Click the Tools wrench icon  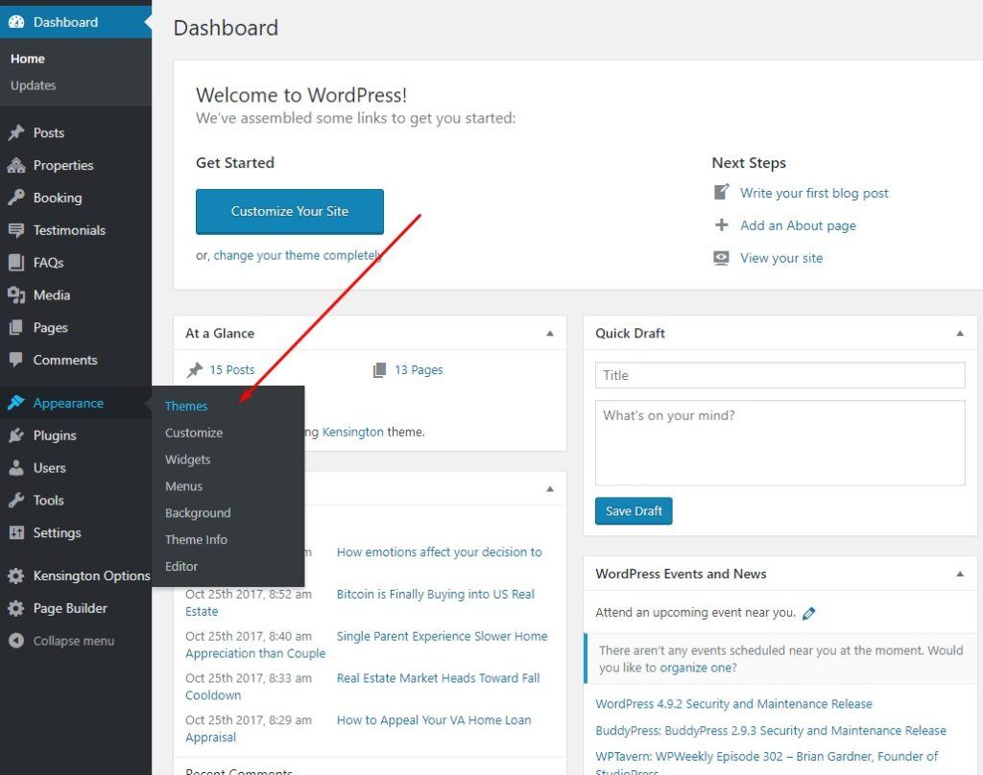(16, 500)
